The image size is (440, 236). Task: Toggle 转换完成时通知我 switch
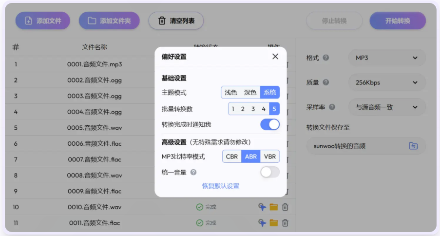click(270, 124)
